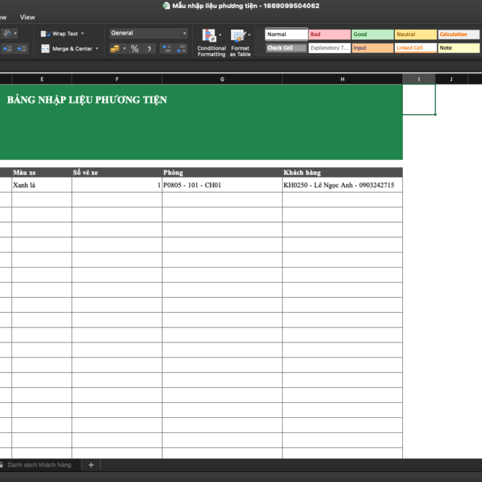Apply percent style to the cell

point(135,49)
